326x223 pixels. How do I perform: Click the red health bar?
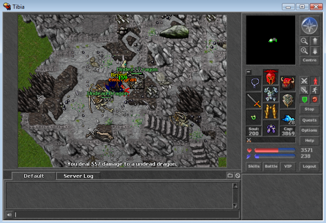(x=275, y=151)
